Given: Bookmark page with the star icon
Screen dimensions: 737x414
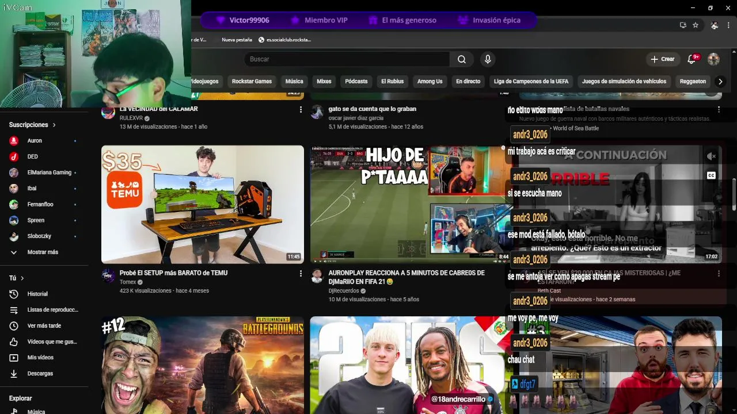Looking at the screenshot, I should point(696,25).
